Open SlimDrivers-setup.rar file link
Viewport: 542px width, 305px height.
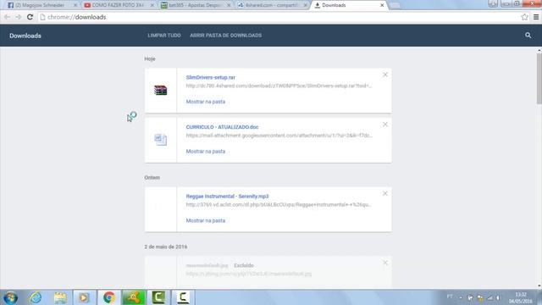[211, 77]
